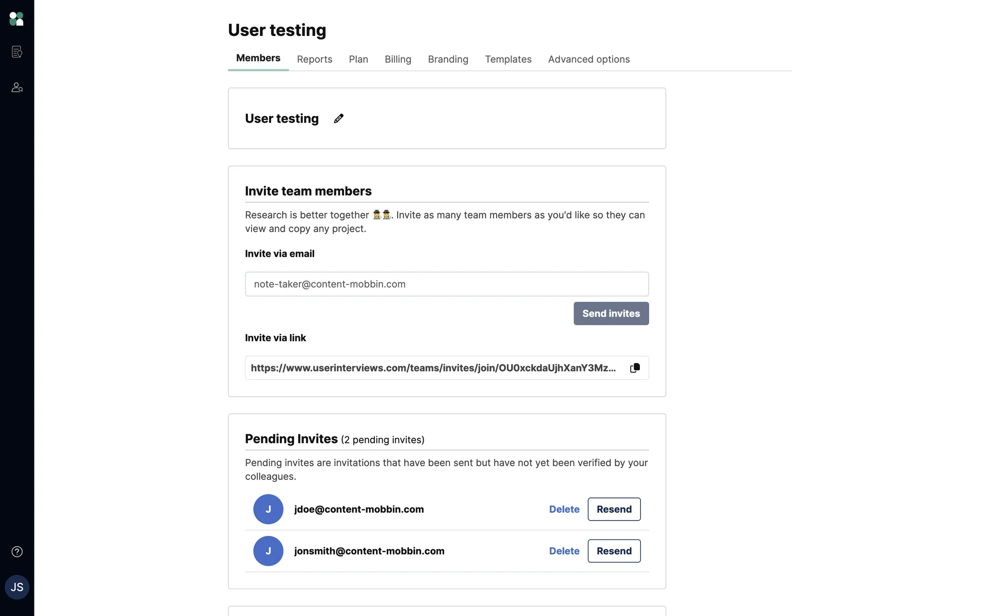Click avatar beside jdoe@content-mobbin.com
Screen dimensions: 986x616
[268, 509]
